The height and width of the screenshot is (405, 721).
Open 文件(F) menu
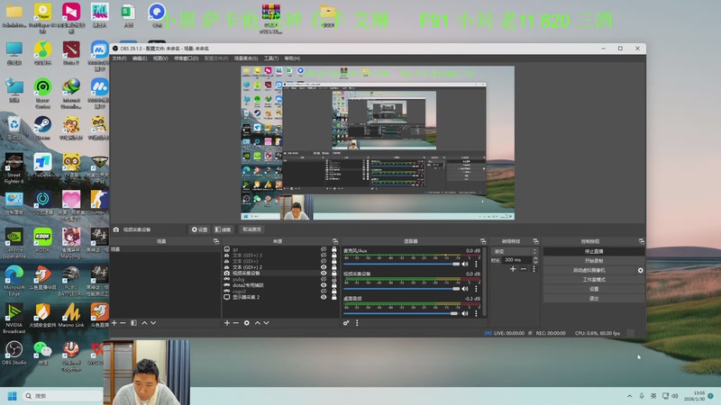tap(119, 58)
